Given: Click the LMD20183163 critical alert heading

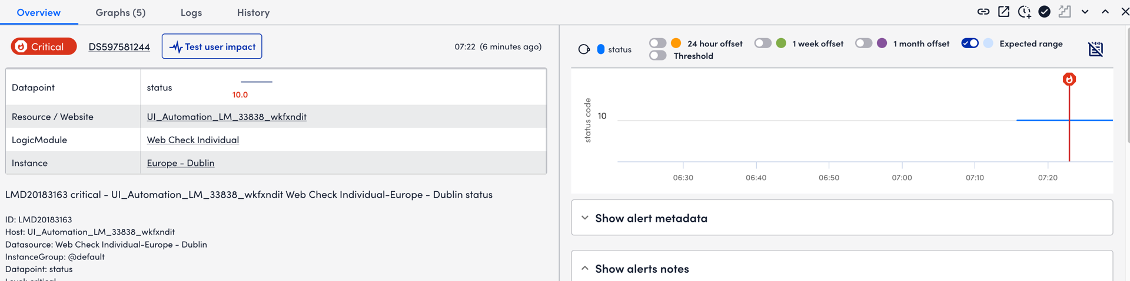Looking at the screenshot, I should pyautogui.click(x=249, y=194).
